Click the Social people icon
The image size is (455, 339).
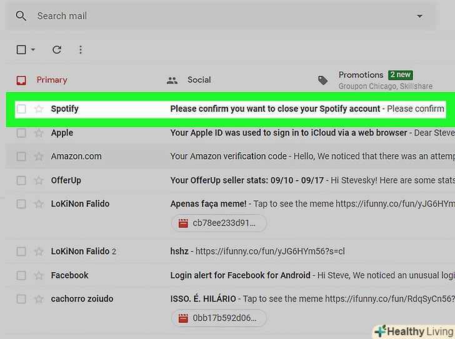pyautogui.click(x=172, y=81)
